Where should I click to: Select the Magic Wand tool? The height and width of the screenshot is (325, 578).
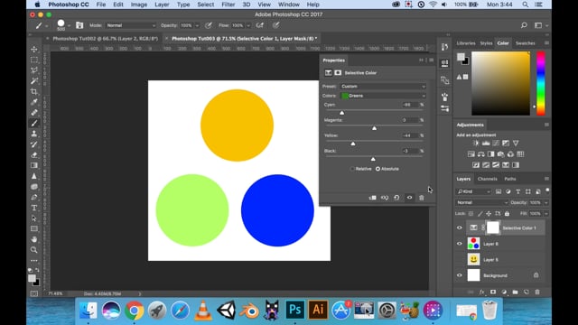tap(34, 80)
